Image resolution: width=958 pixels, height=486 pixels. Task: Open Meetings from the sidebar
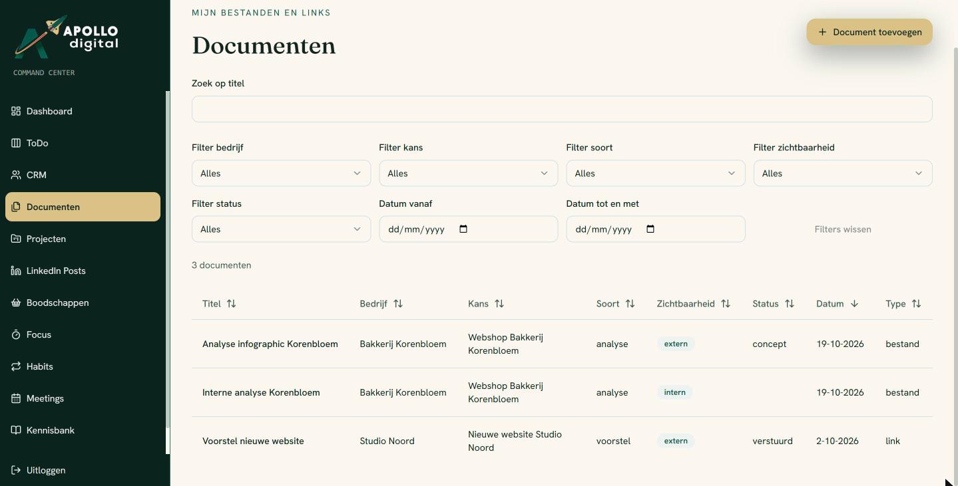coord(83,398)
